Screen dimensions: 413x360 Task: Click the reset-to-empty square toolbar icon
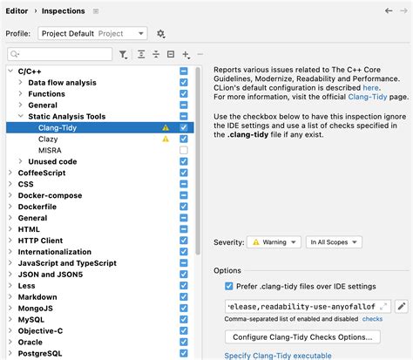click(171, 54)
